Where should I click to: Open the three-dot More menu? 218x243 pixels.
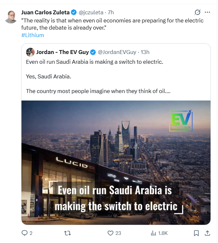[207, 12]
